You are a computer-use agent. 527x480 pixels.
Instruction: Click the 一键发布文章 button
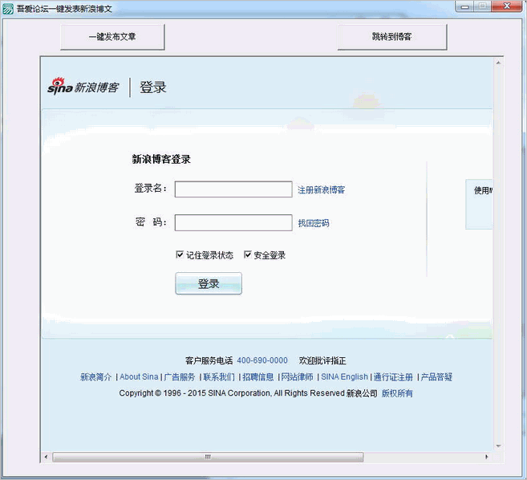(112, 37)
